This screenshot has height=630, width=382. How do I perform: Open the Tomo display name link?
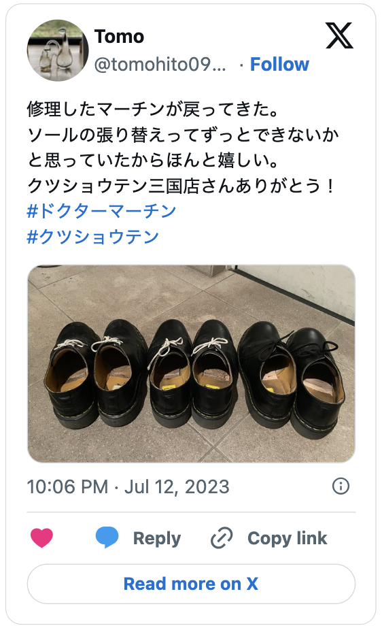(119, 37)
